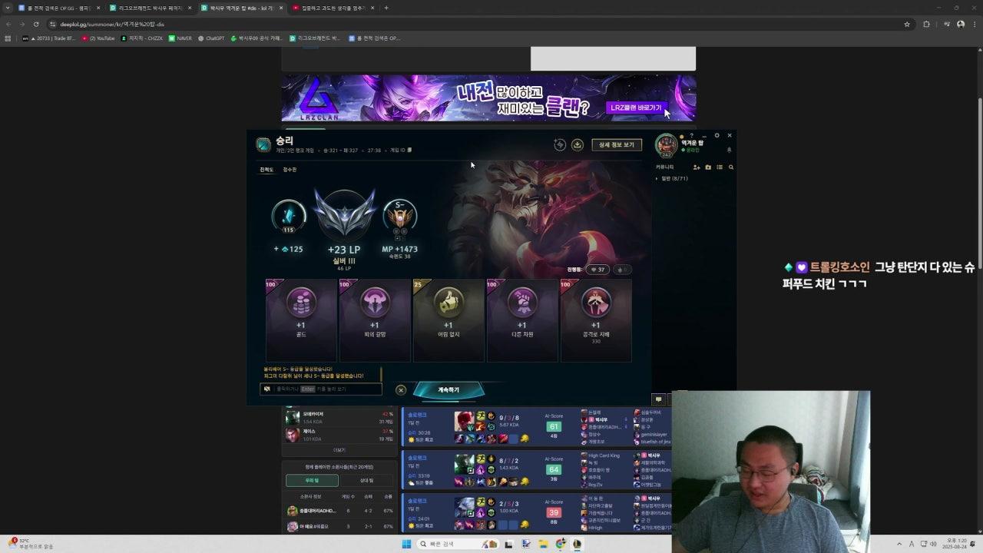Click the 계속하기 continue button
The width and height of the screenshot is (983, 553).
pyautogui.click(x=448, y=390)
